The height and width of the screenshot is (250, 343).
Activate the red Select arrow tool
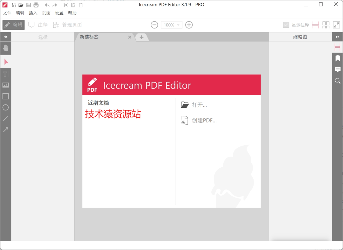[6, 62]
